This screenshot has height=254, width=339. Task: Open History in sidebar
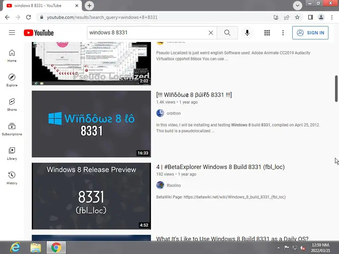pos(12,178)
